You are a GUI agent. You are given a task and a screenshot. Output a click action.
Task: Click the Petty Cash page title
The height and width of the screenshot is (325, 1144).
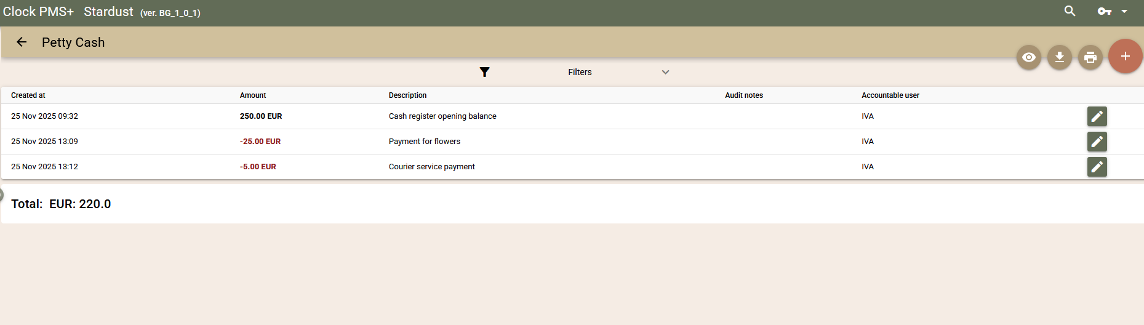73,42
